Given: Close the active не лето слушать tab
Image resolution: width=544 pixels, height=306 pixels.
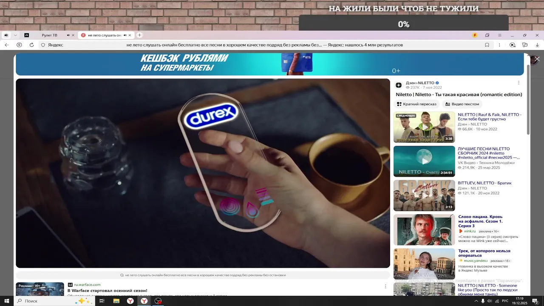Looking at the screenshot, I should (x=130, y=35).
